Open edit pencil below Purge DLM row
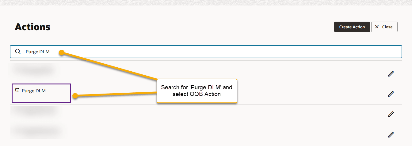Image resolution: width=412 pixels, height=146 pixels. click(391, 114)
